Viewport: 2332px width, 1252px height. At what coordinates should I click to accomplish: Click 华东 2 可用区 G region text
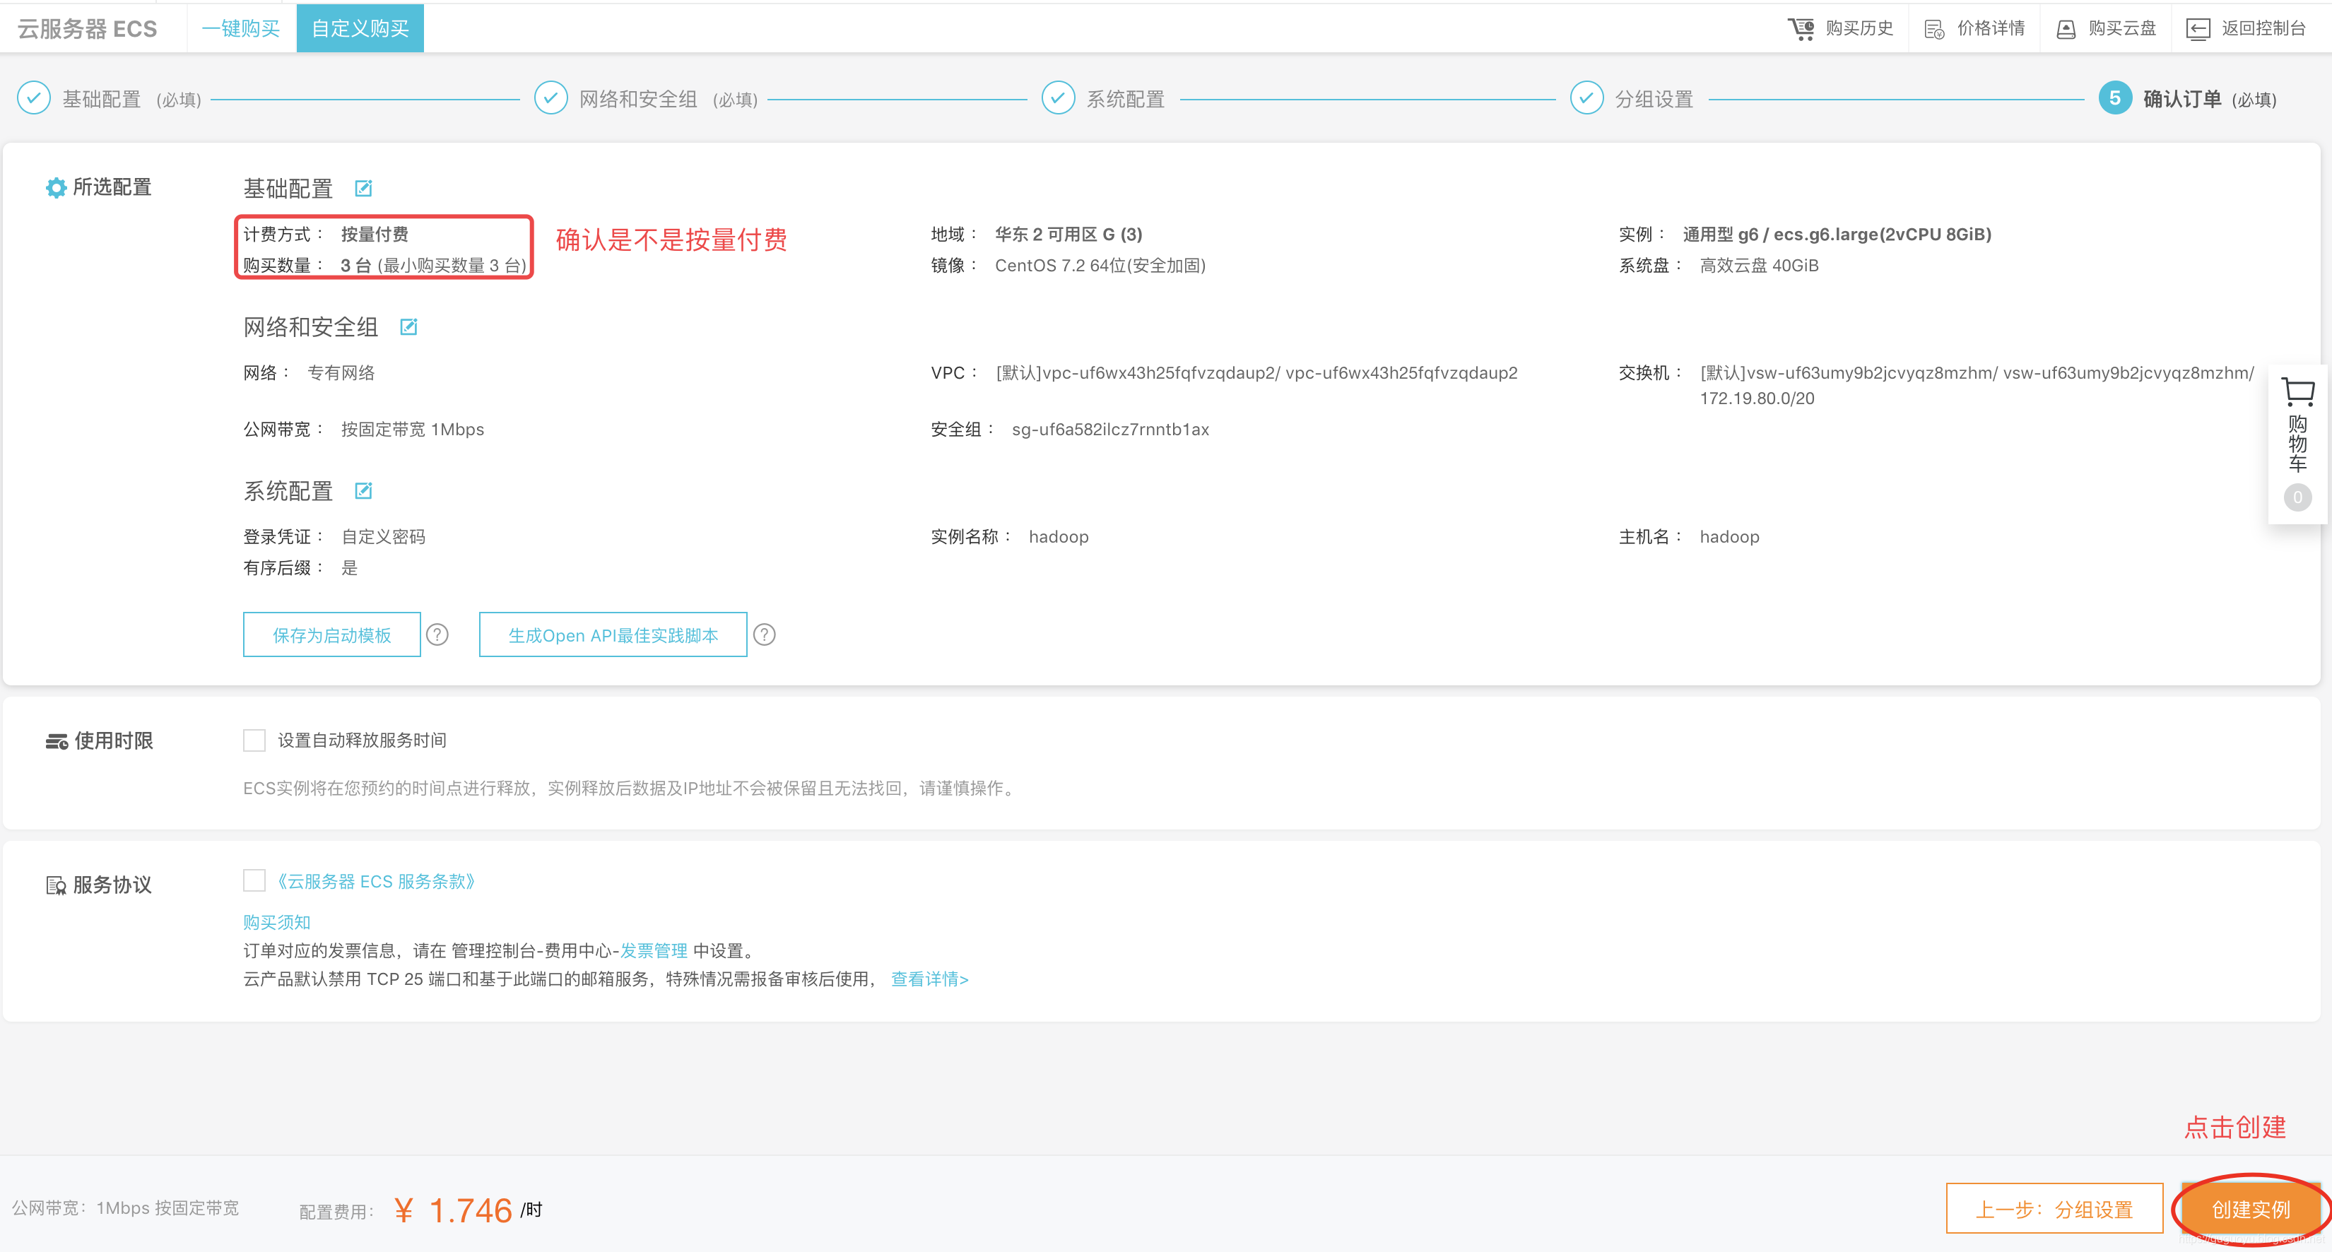point(1068,234)
